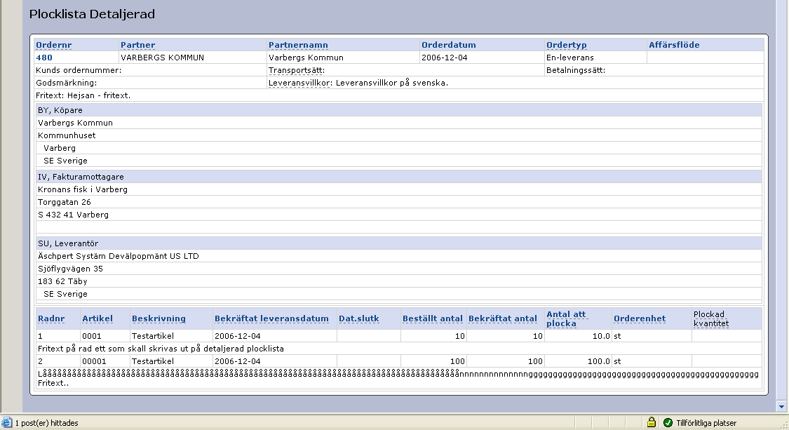Click the S 432 41 Varberg line

(x=73, y=215)
